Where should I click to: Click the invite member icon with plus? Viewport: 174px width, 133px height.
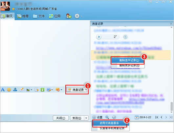68,16
